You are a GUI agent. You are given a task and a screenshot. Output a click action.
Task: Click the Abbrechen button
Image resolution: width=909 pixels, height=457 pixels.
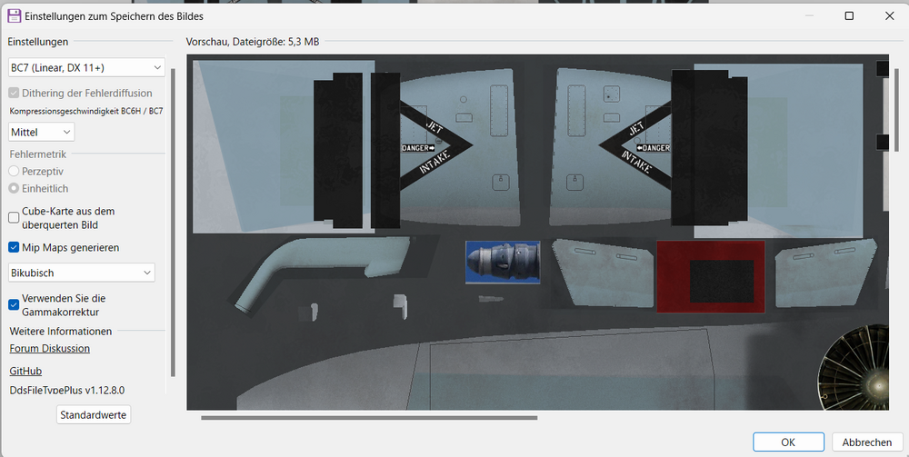[866, 442]
